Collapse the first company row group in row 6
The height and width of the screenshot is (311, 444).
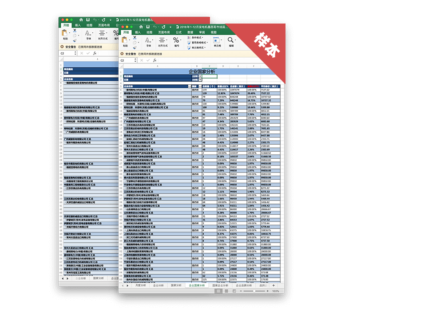[x=125, y=90]
